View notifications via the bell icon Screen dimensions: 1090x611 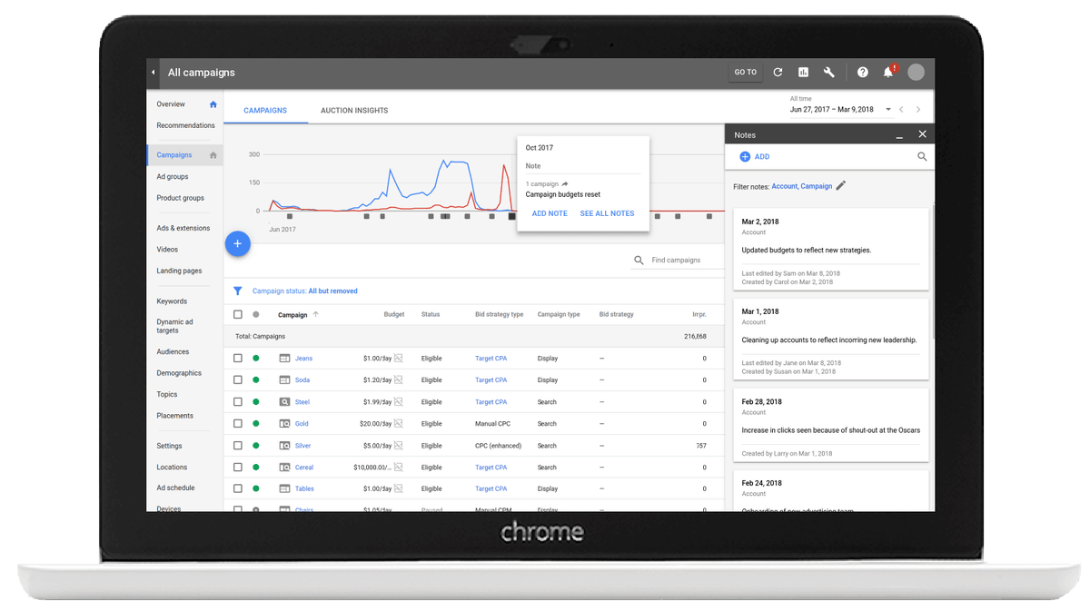pos(887,72)
